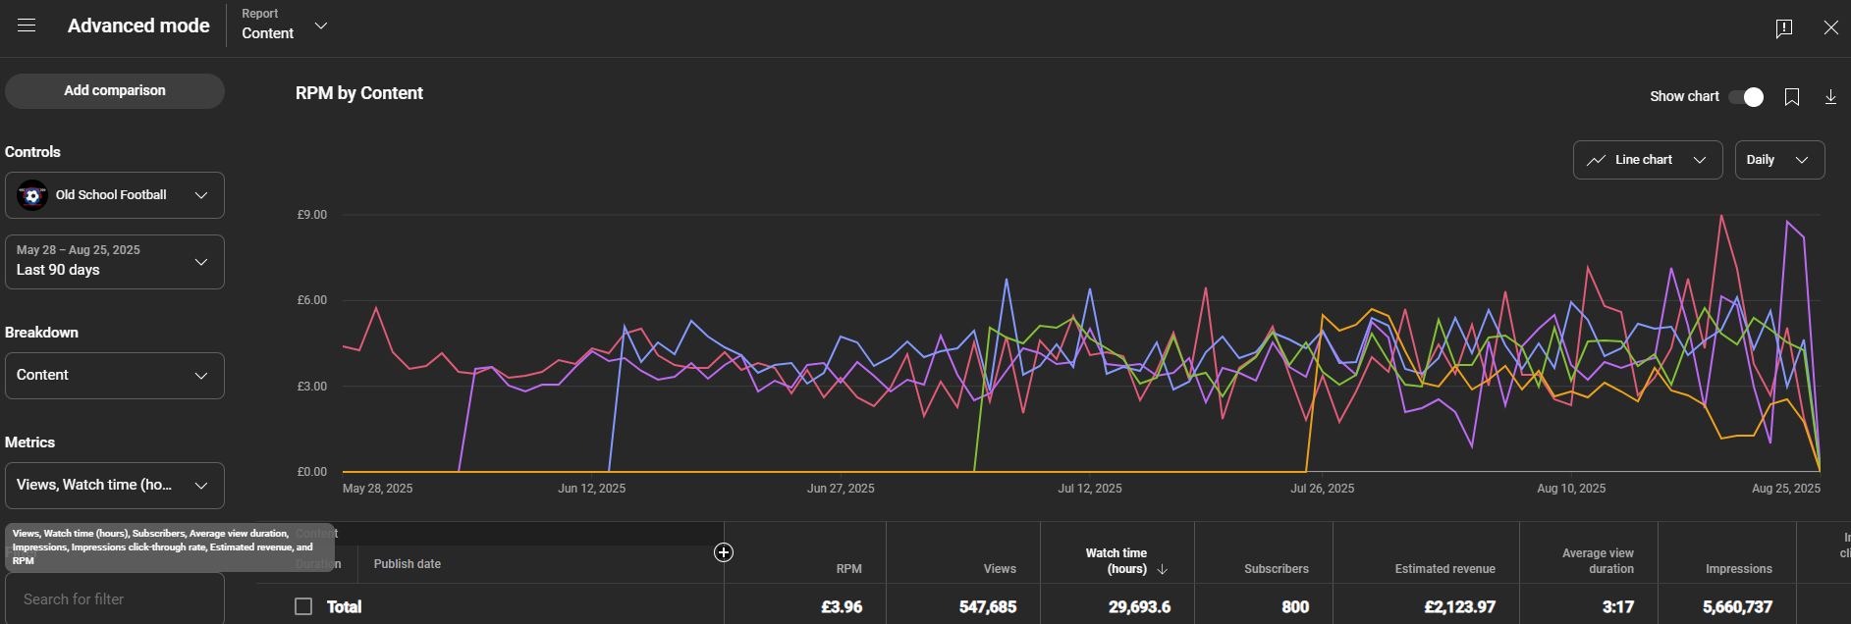Save this report with the bookmark icon
This screenshot has width=1851, height=624.
tap(1792, 97)
